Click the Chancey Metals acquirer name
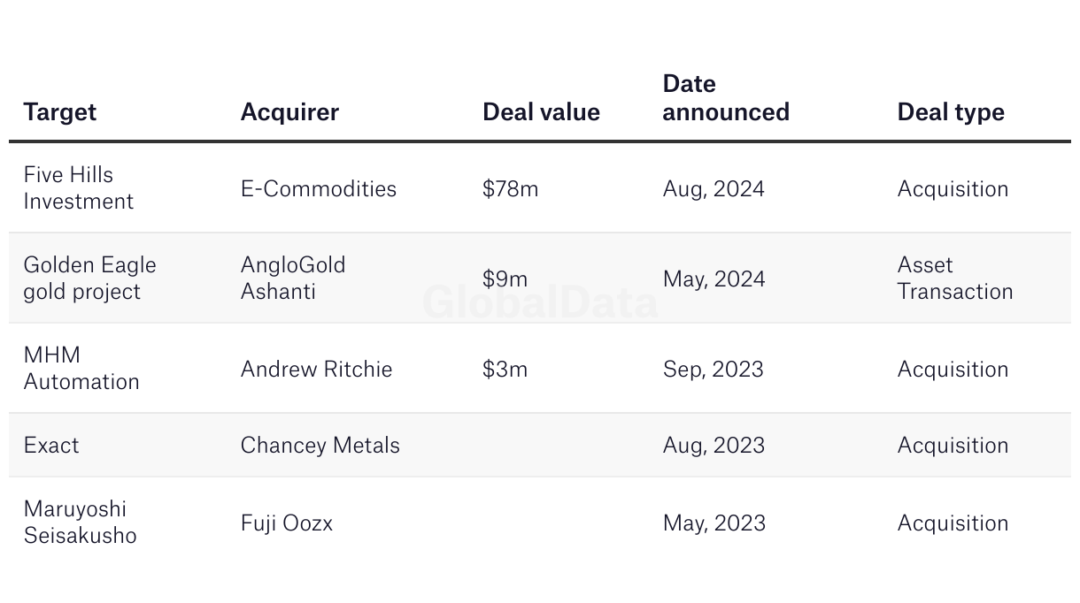Viewport: 1080px width, 603px height. [x=320, y=445]
